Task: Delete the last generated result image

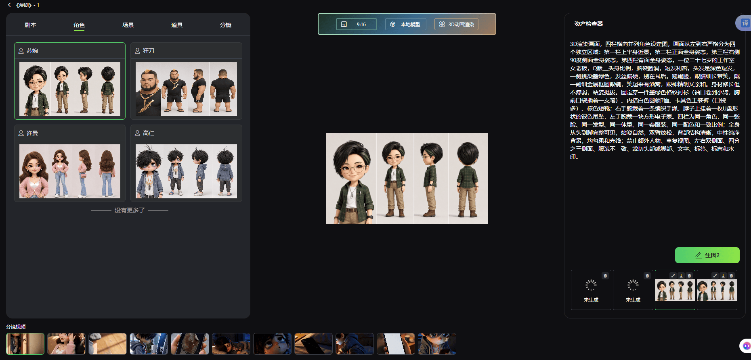Action: click(x=731, y=276)
